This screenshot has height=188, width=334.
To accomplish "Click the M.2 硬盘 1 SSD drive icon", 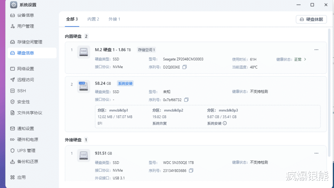I will point(83,52).
